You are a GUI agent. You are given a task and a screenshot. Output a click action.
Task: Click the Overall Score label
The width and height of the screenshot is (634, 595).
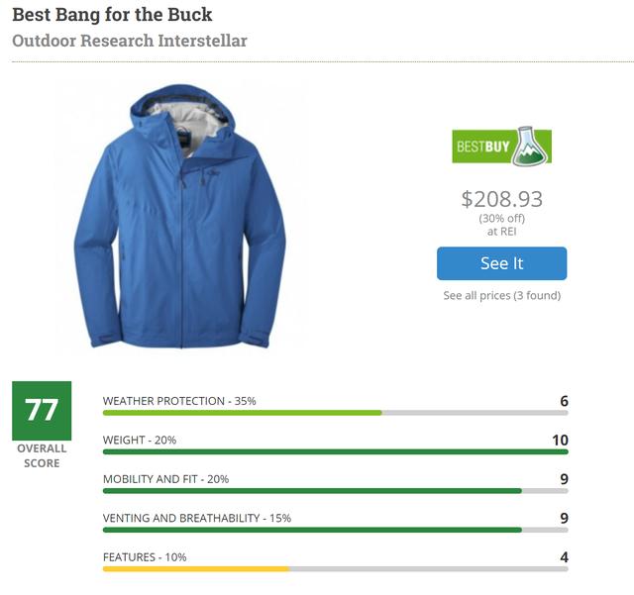42,455
